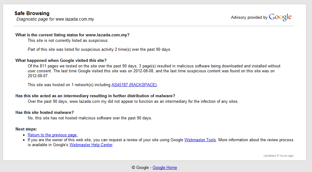
Task: Click 'Over the past 90 days, www.lazada.com.my did not appear' line
Action: [x=133, y=102]
